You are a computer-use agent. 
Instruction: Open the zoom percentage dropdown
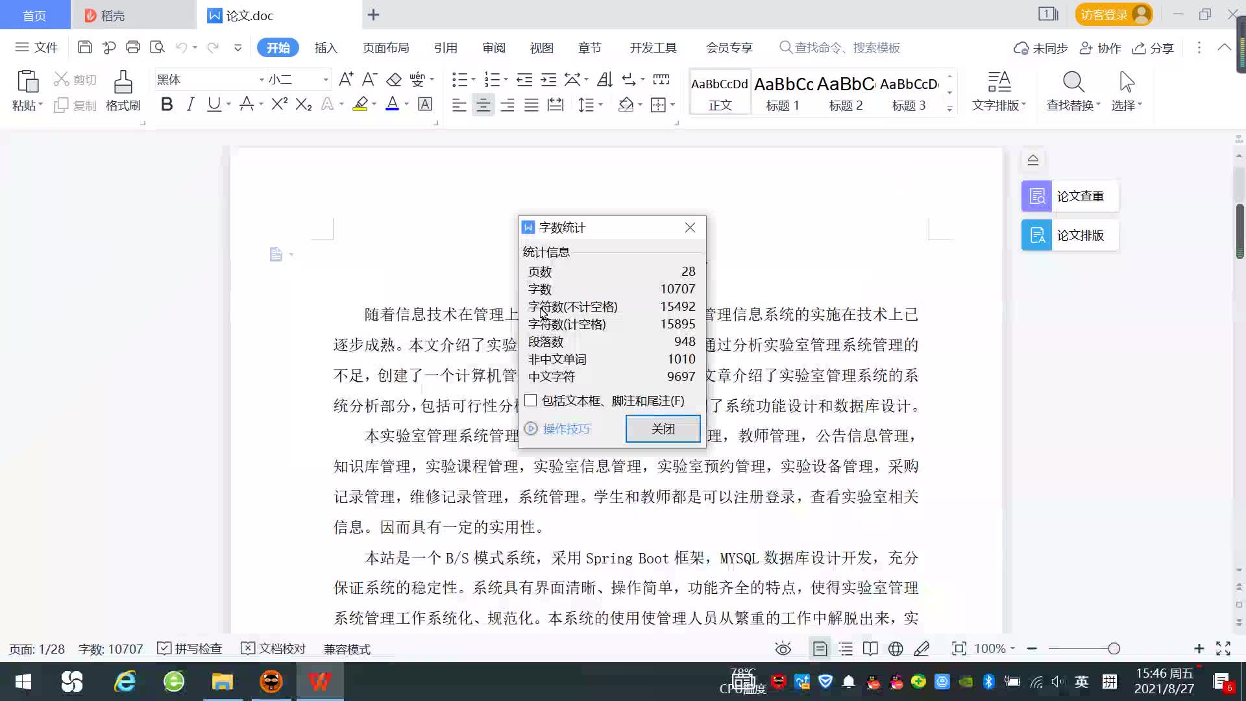995,648
